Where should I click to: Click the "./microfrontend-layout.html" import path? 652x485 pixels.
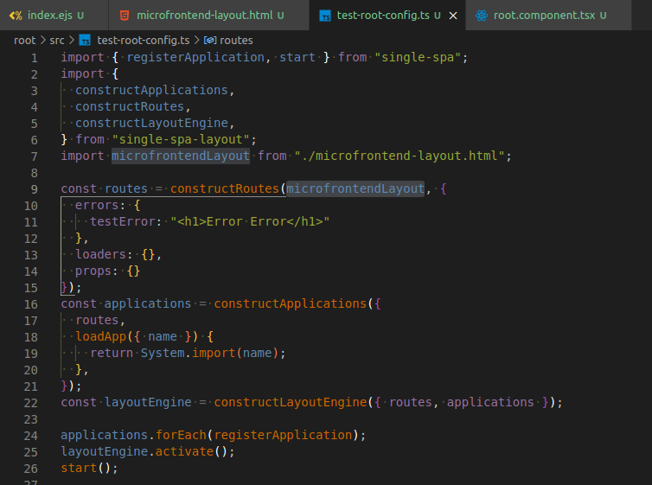pyautogui.click(x=400, y=156)
